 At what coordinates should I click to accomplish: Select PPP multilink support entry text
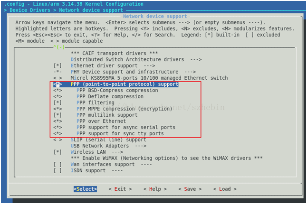[107, 115]
